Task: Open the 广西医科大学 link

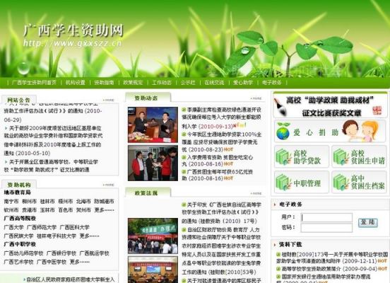Action: pos(75,227)
